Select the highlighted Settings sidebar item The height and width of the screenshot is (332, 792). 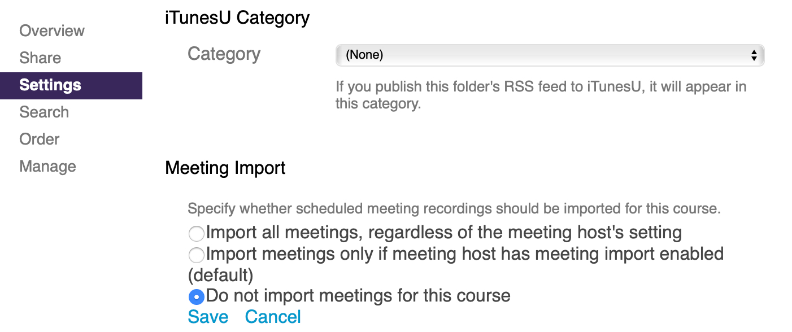coord(50,85)
